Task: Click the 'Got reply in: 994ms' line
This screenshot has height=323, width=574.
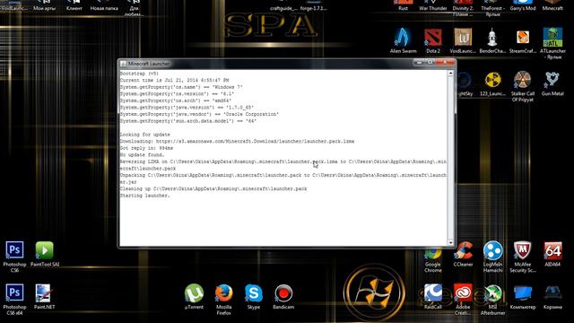Action: tap(146, 148)
